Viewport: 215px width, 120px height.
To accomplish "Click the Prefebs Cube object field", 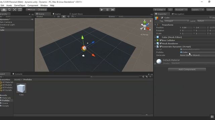I will pyautogui.click(x=198, y=52).
